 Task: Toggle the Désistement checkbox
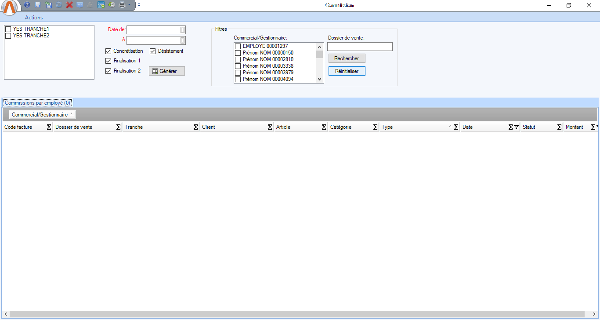coord(153,51)
